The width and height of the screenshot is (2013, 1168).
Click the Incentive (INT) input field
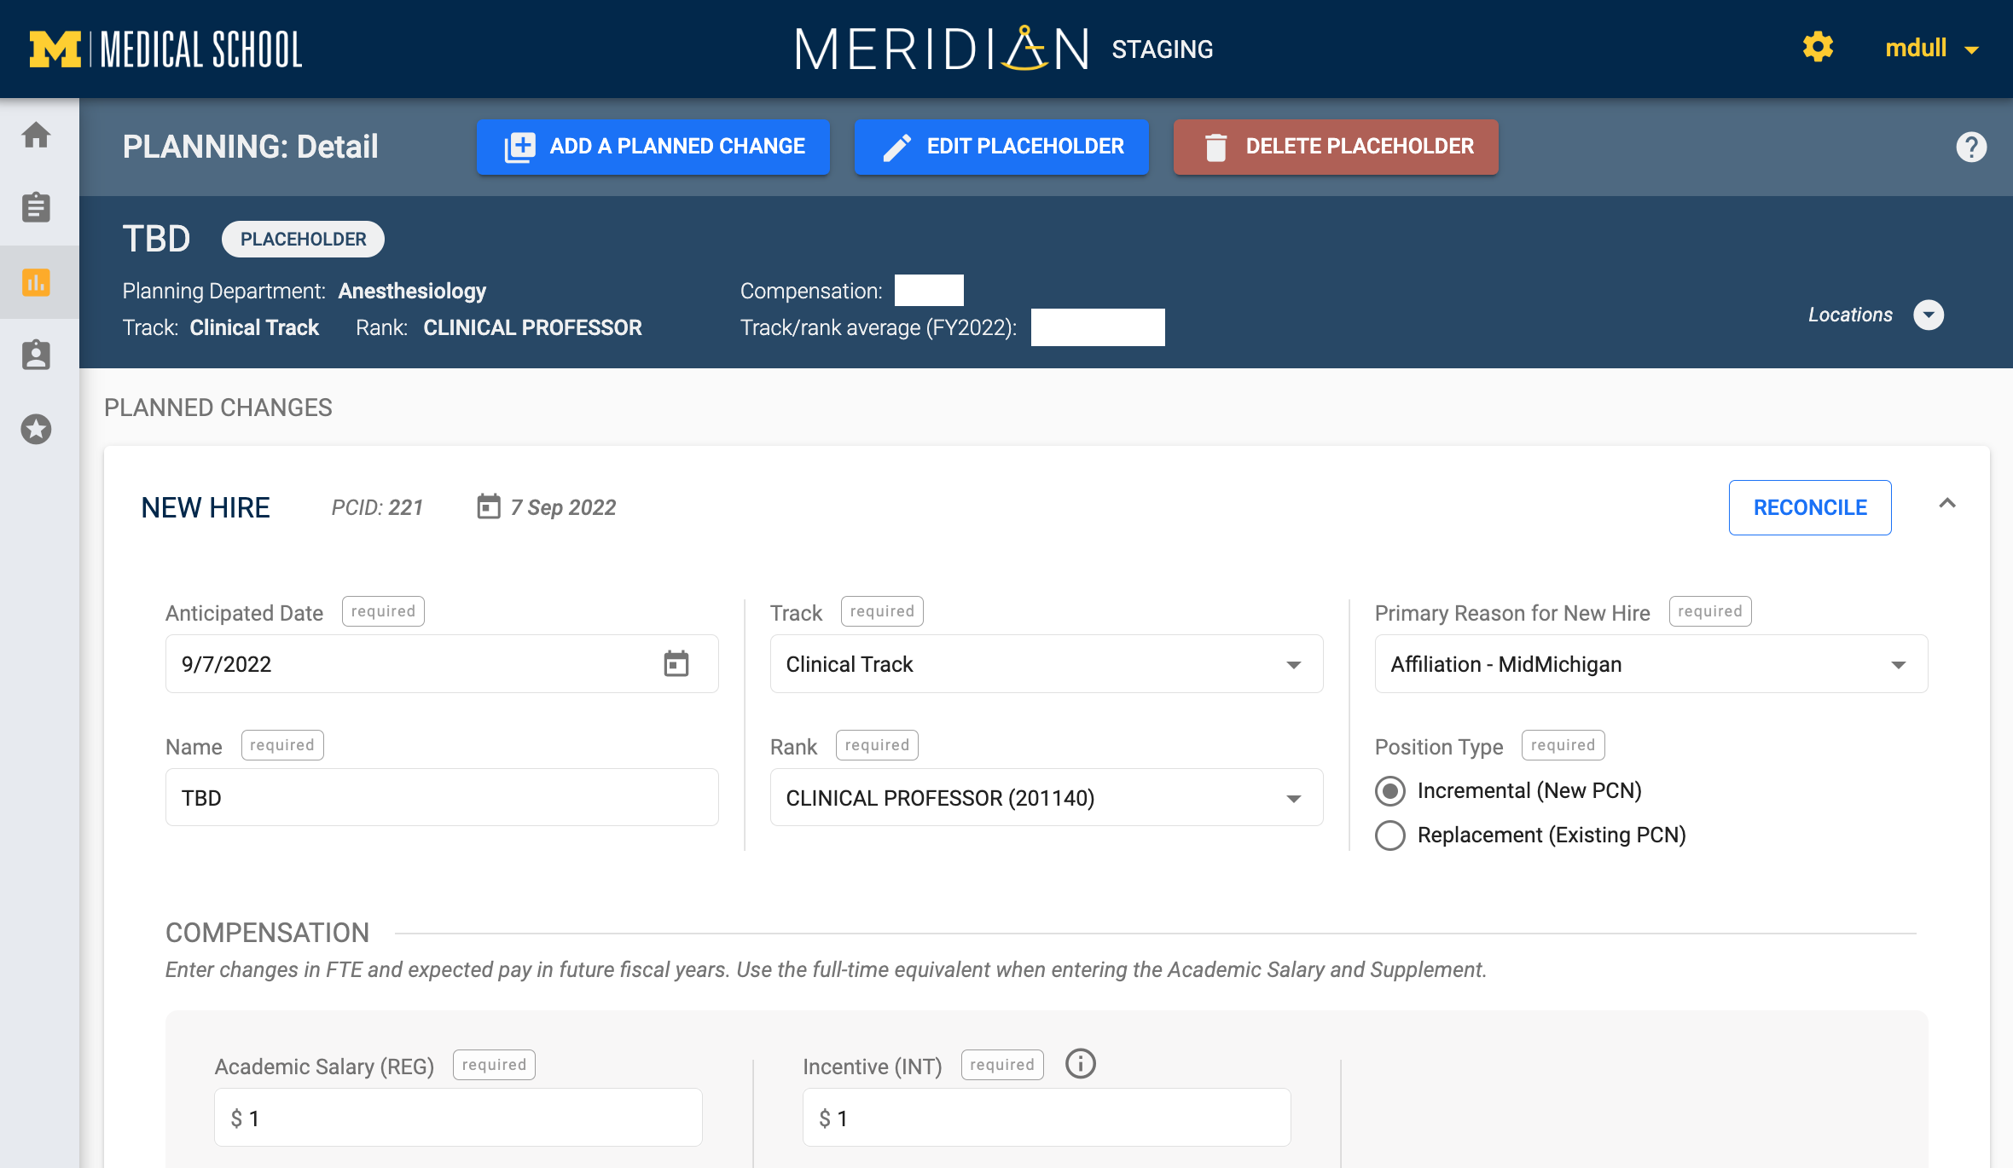click(x=1046, y=1118)
